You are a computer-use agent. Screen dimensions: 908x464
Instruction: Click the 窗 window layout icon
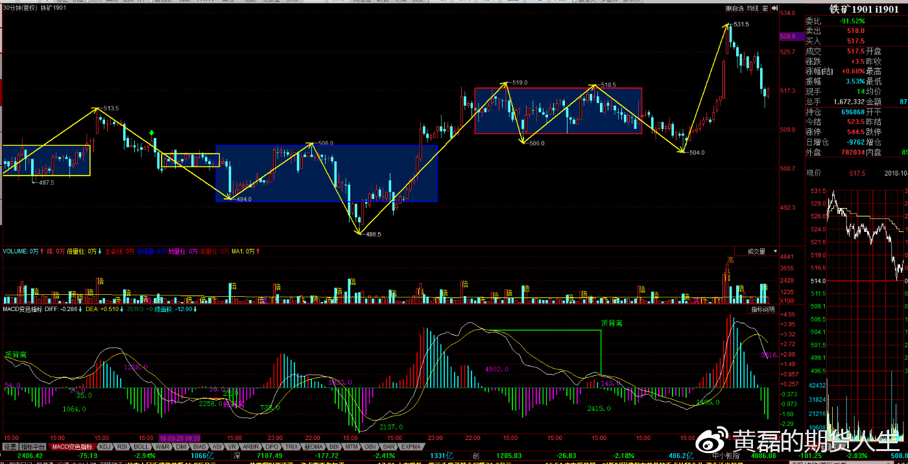point(765,8)
